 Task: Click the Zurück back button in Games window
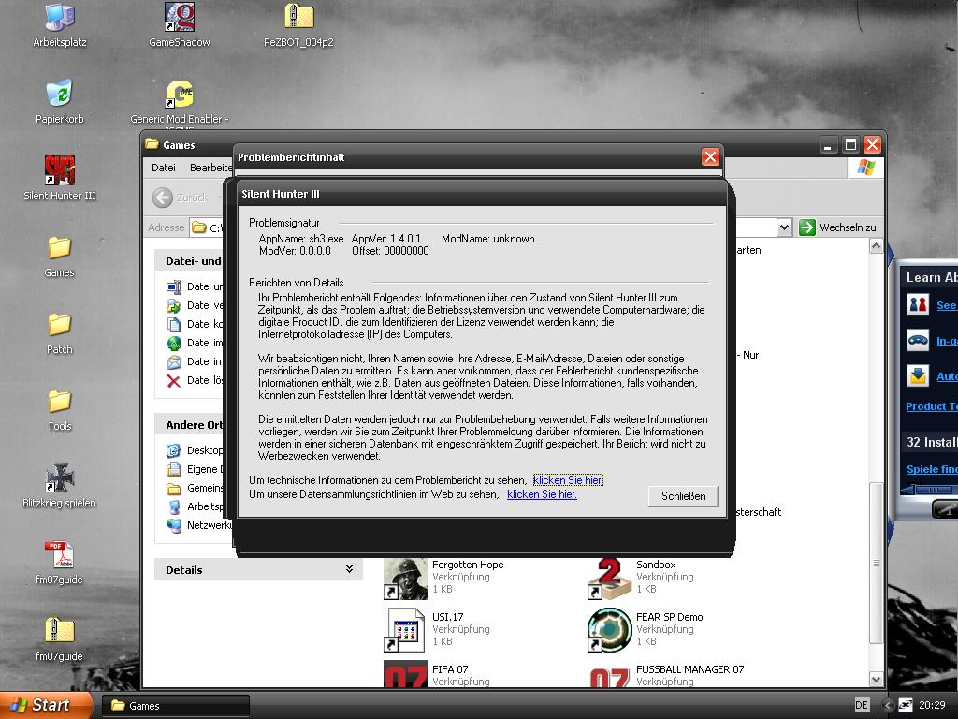pos(181,198)
